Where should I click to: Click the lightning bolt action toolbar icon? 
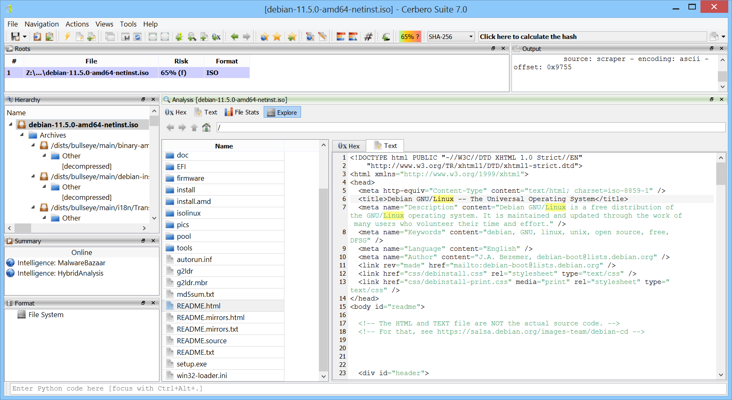tap(67, 36)
